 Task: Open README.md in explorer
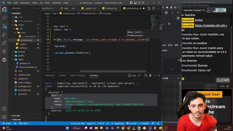[x=24, y=90]
